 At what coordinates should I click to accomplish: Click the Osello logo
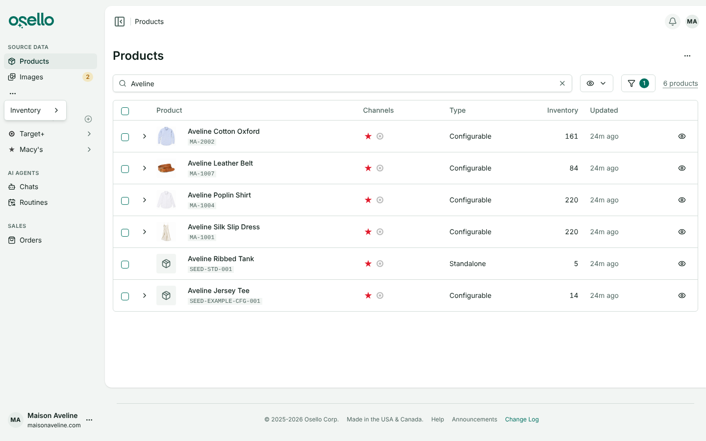click(31, 21)
